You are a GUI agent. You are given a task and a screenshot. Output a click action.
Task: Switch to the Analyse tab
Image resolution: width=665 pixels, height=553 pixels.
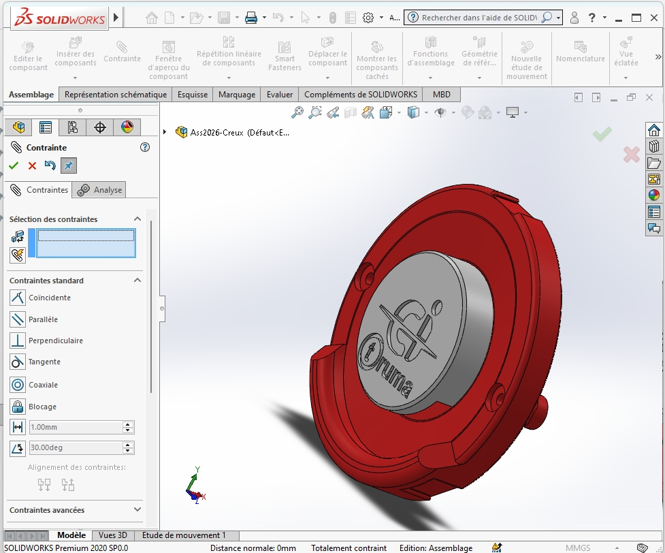click(101, 190)
